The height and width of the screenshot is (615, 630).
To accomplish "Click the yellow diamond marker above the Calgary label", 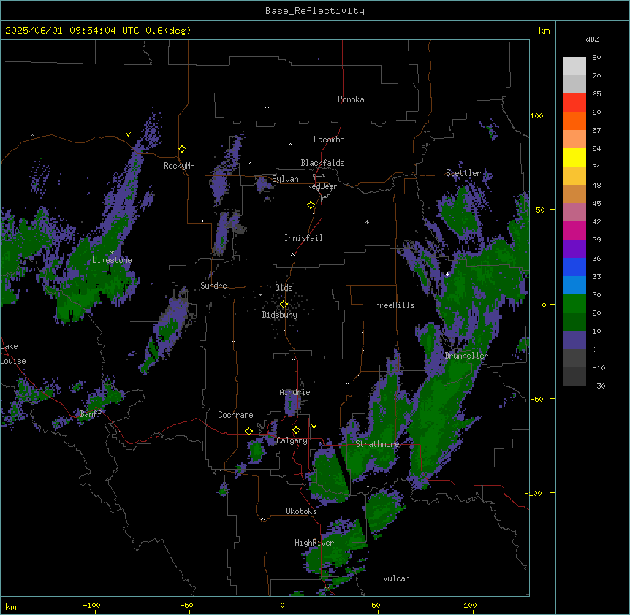I will pyautogui.click(x=296, y=430).
